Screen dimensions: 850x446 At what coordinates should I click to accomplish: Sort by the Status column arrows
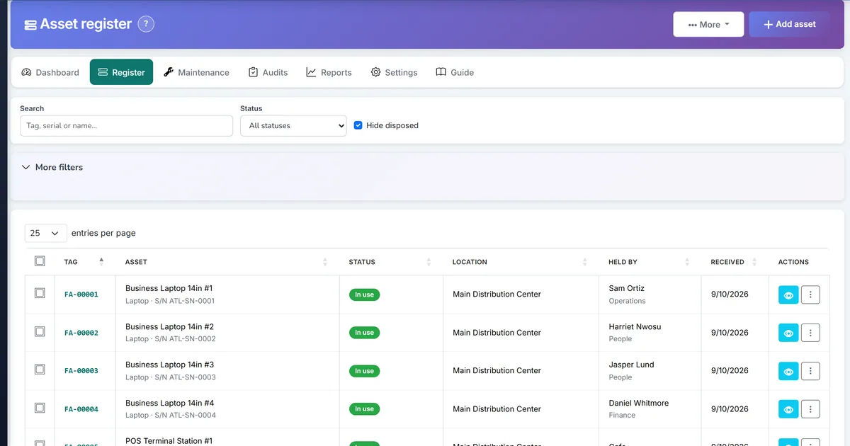(429, 262)
